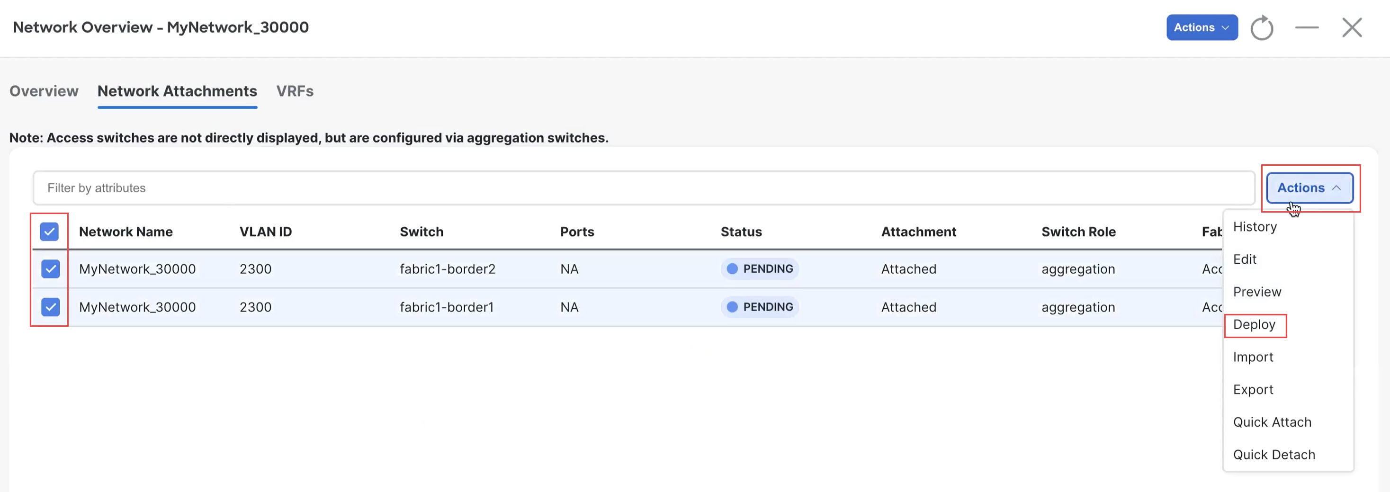Image resolution: width=1390 pixels, height=492 pixels.
Task: Click NA ports cell in fabric1-border1 row
Action: pos(569,307)
